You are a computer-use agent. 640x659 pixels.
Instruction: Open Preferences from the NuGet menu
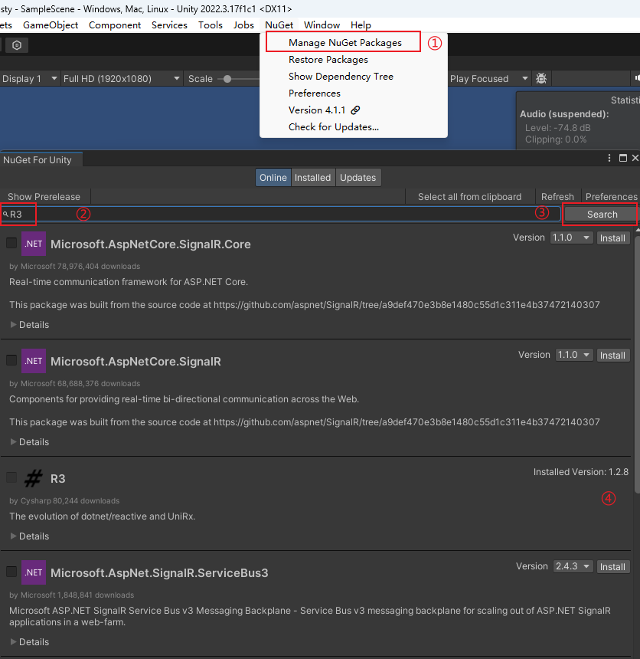pos(314,93)
